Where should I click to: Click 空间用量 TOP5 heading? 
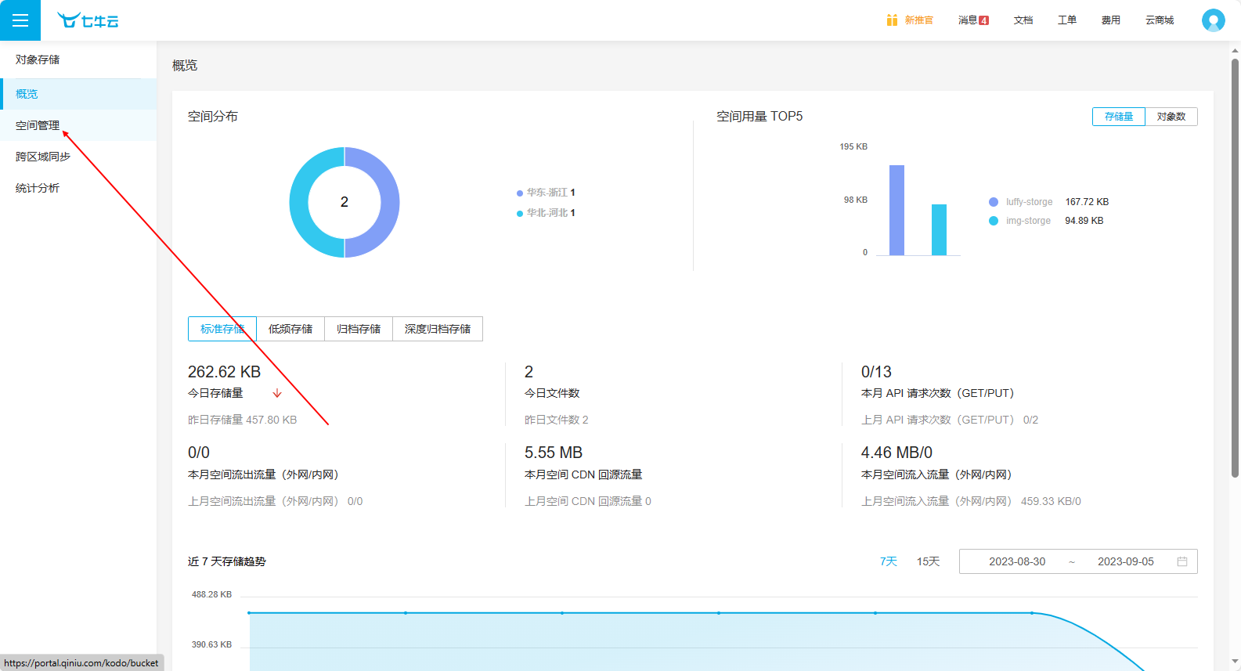[759, 117]
